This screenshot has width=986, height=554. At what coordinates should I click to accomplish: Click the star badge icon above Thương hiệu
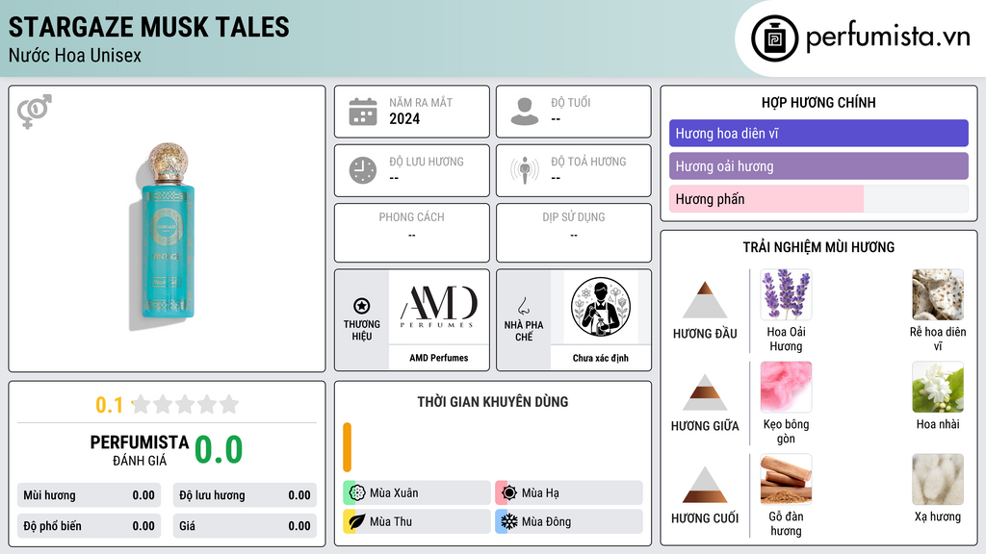[362, 306]
